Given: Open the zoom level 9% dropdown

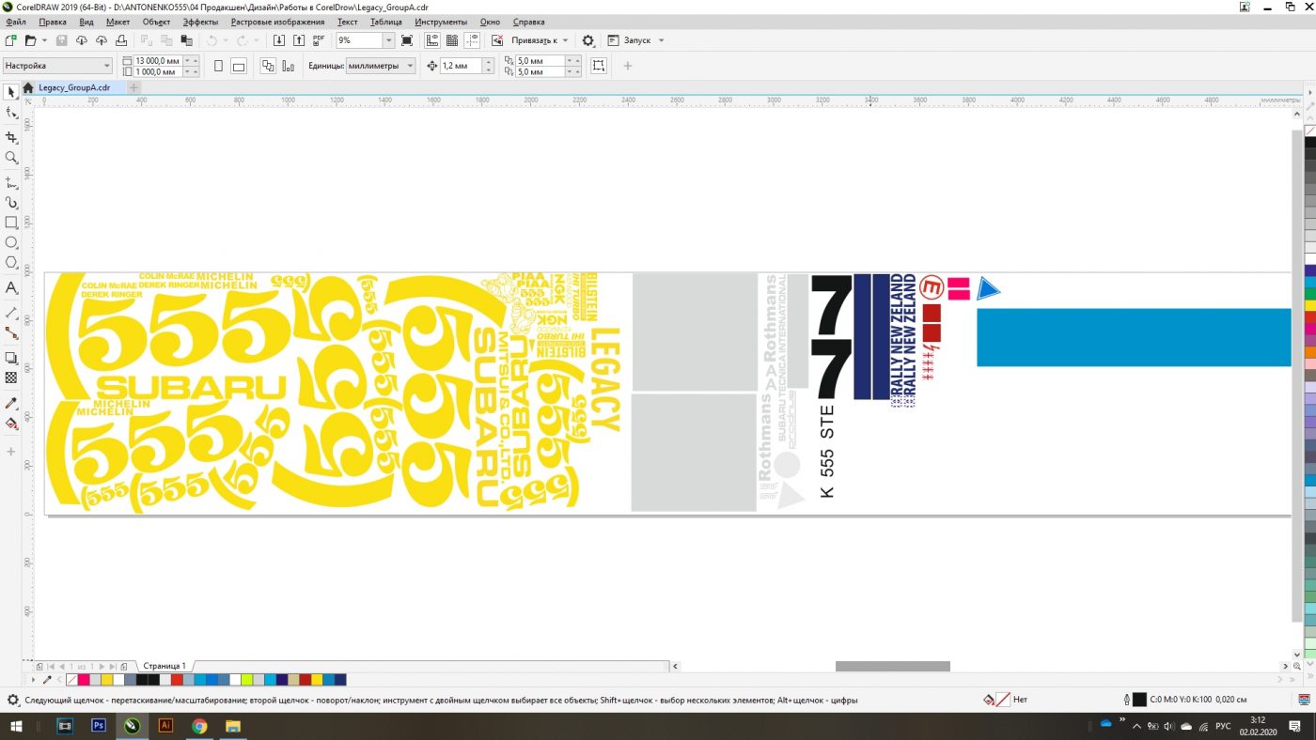Looking at the screenshot, I should (388, 40).
